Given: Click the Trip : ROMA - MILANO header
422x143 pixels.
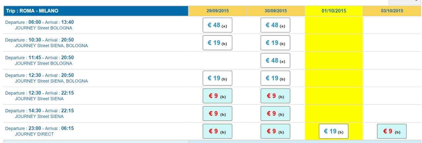Looking at the screenshot, I should [32, 11].
